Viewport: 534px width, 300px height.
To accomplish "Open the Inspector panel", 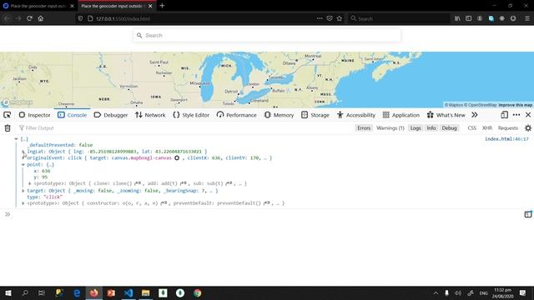I will [x=35, y=115].
